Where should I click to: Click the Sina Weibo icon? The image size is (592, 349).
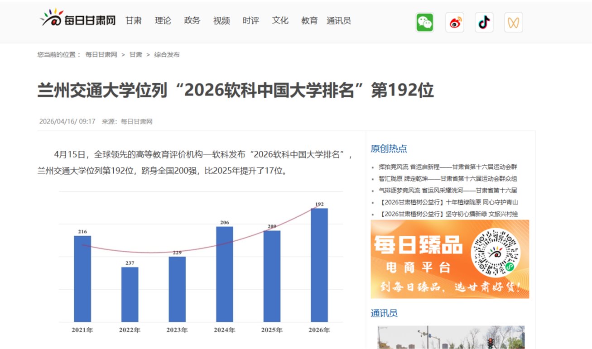pyautogui.click(x=454, y=21)
